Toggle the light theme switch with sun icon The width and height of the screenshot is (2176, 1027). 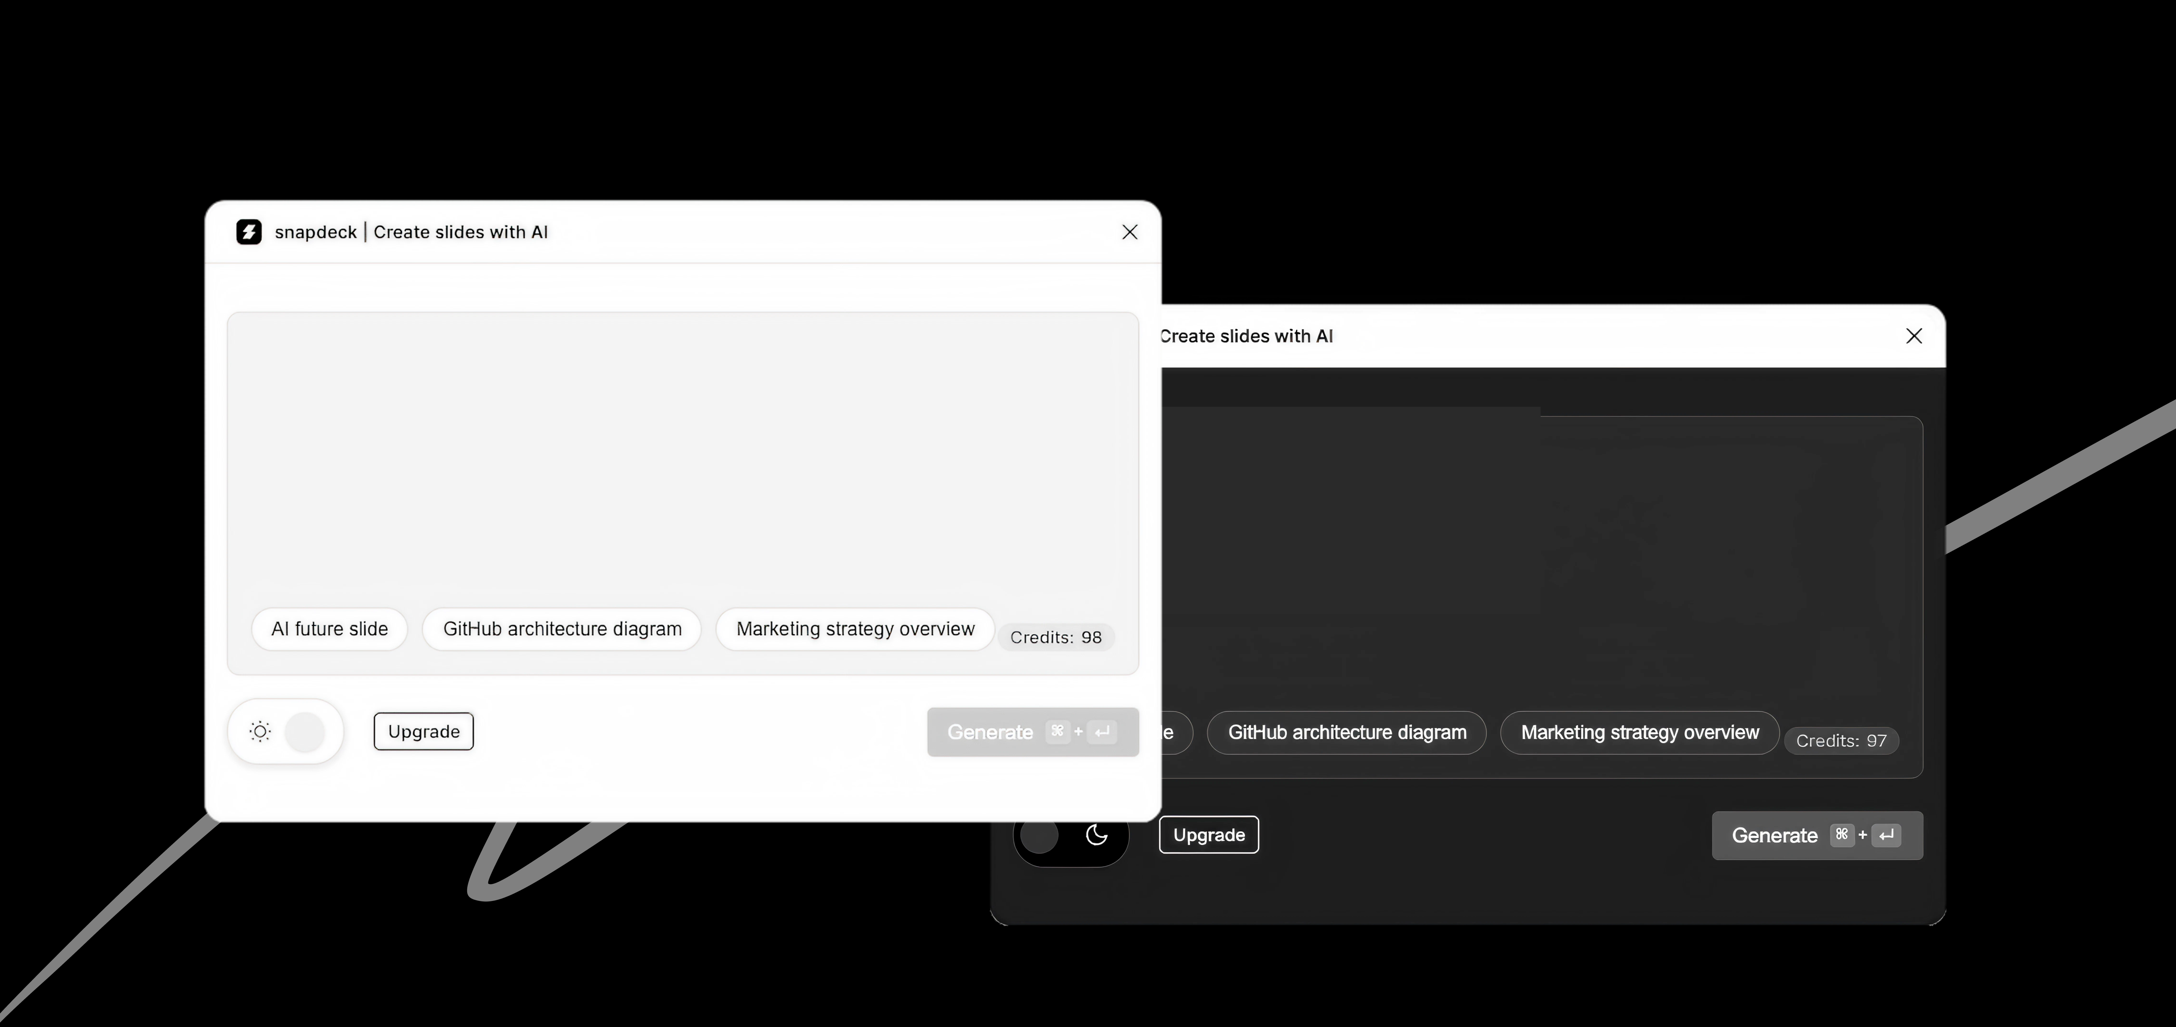tap(286, 731)
